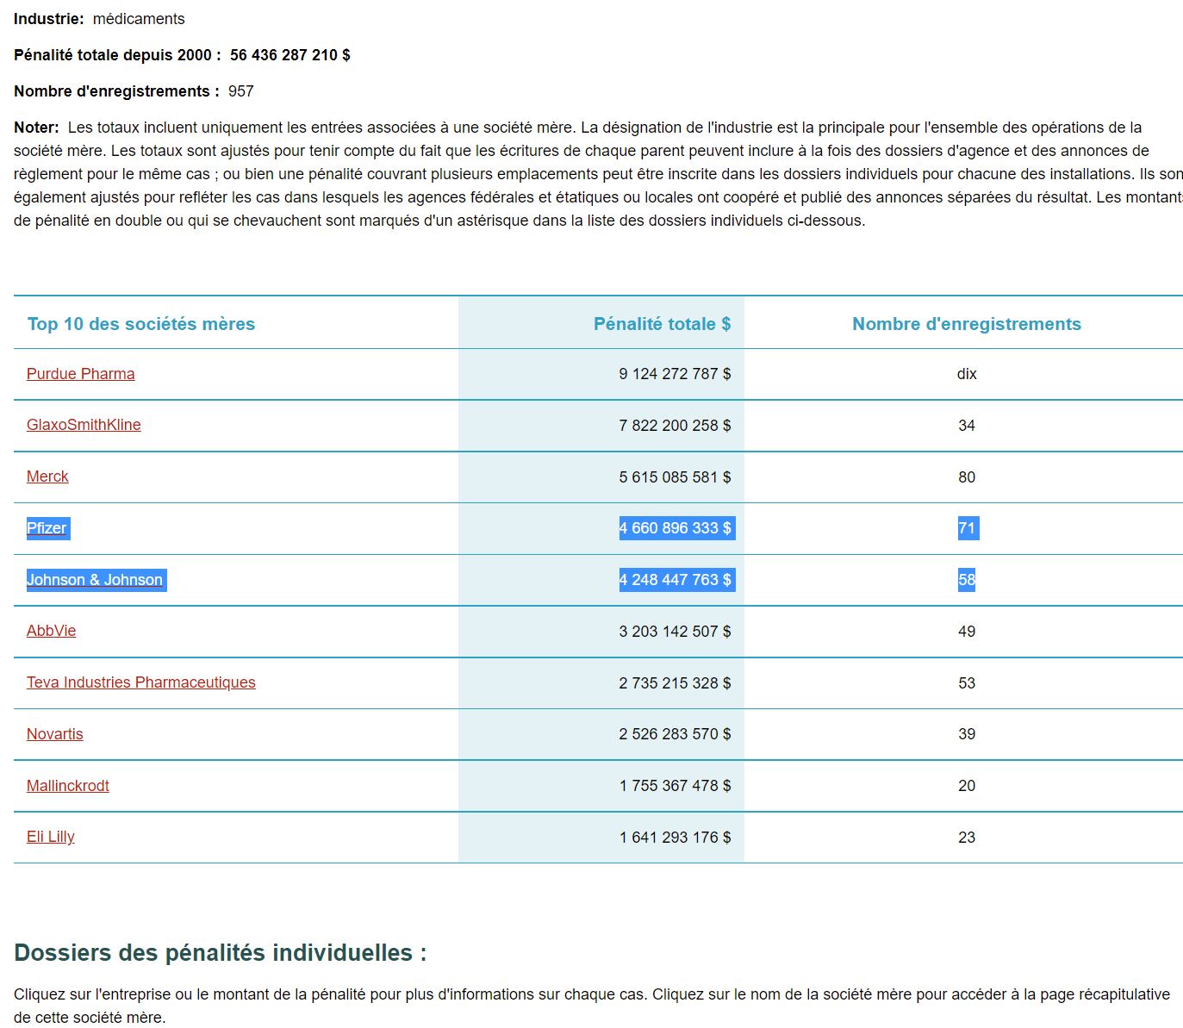
Task: Click the industry value 'médicaments'
Action: [x=139, y=19]
